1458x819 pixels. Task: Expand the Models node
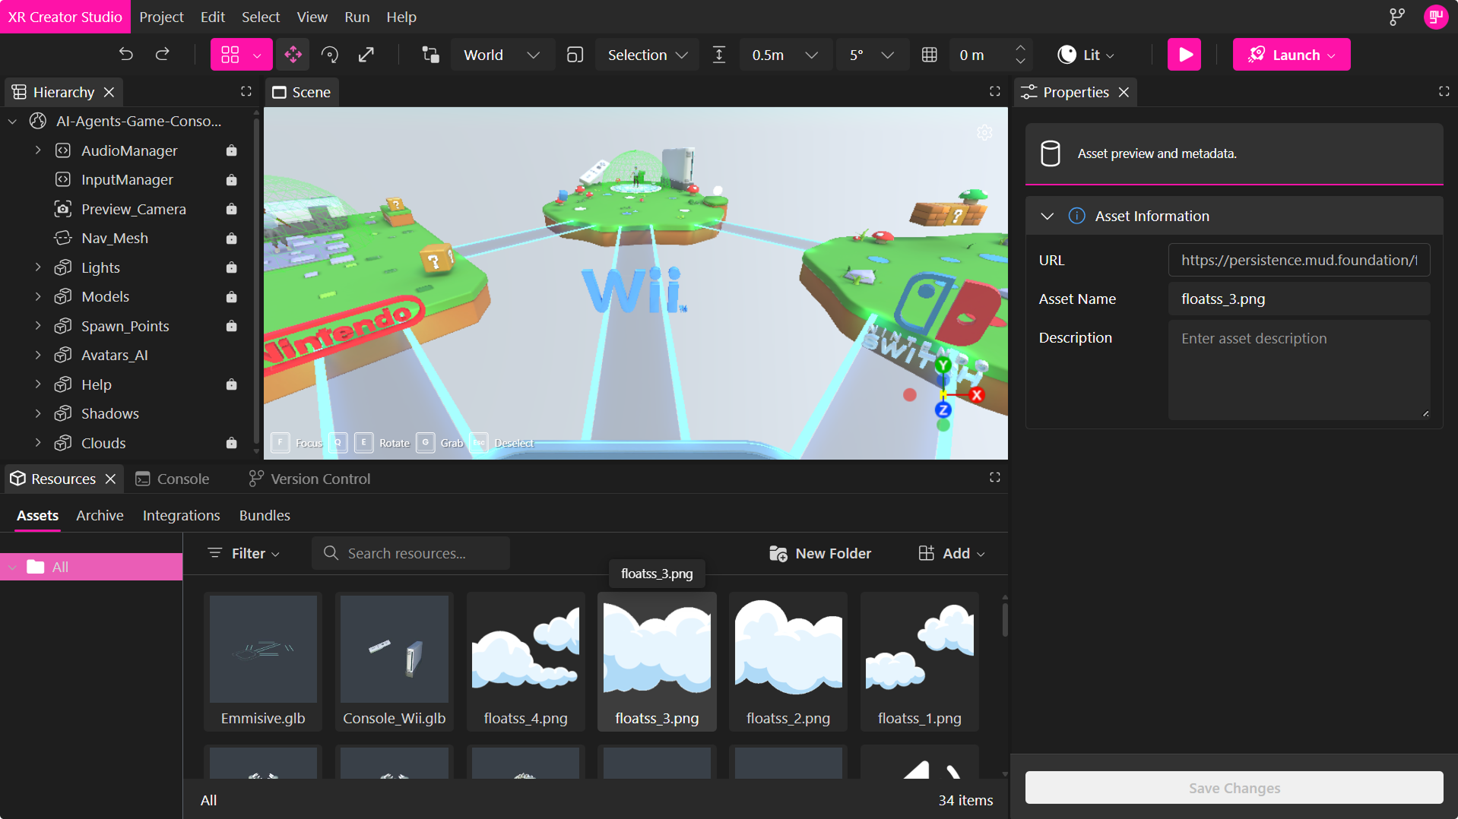pos(38,296)
